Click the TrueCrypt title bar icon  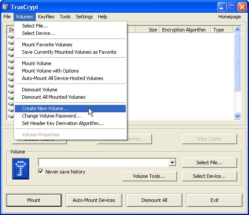6,7
